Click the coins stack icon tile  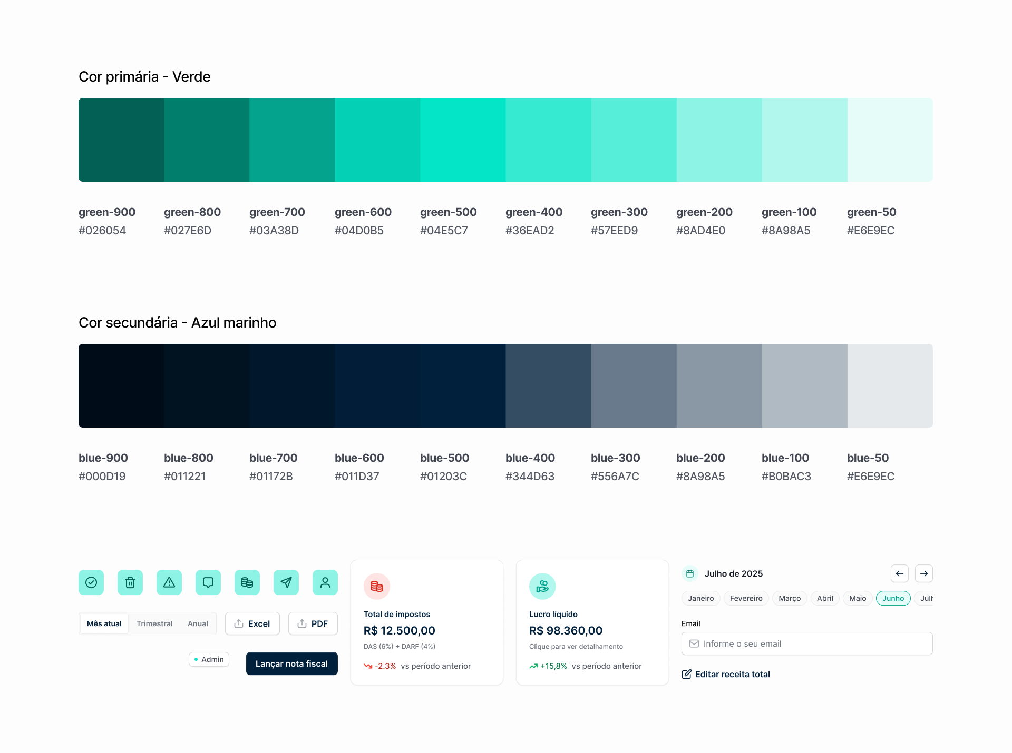(247, 582)
